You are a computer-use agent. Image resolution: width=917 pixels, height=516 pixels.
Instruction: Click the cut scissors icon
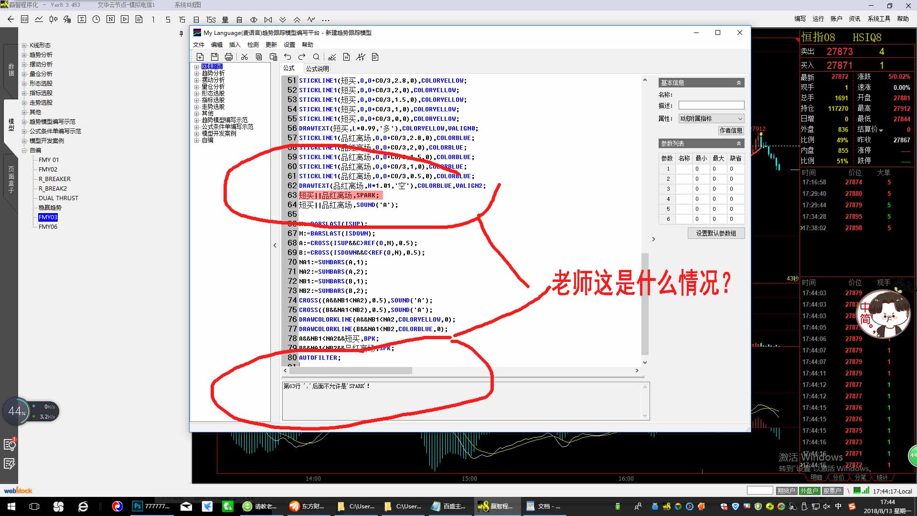pyautogui.click(x=245, y=57)
